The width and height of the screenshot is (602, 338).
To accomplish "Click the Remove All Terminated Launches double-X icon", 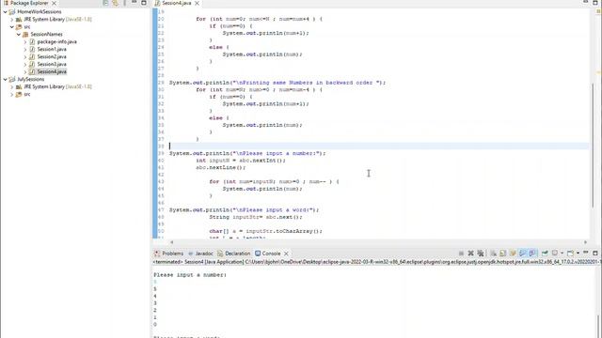I will (x=481, y=253).
